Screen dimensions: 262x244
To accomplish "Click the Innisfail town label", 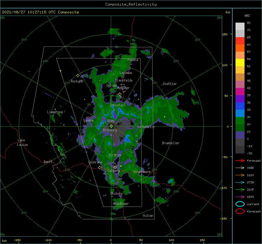I will coord(118,105).
